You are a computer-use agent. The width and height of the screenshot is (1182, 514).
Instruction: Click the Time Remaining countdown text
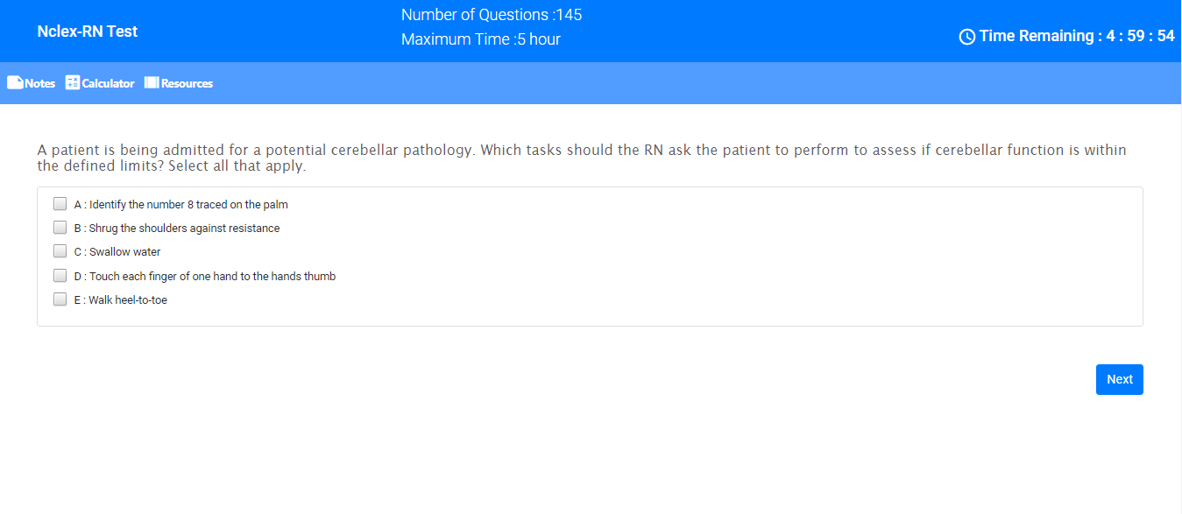pyautogui.click(x=1077, y=36)
